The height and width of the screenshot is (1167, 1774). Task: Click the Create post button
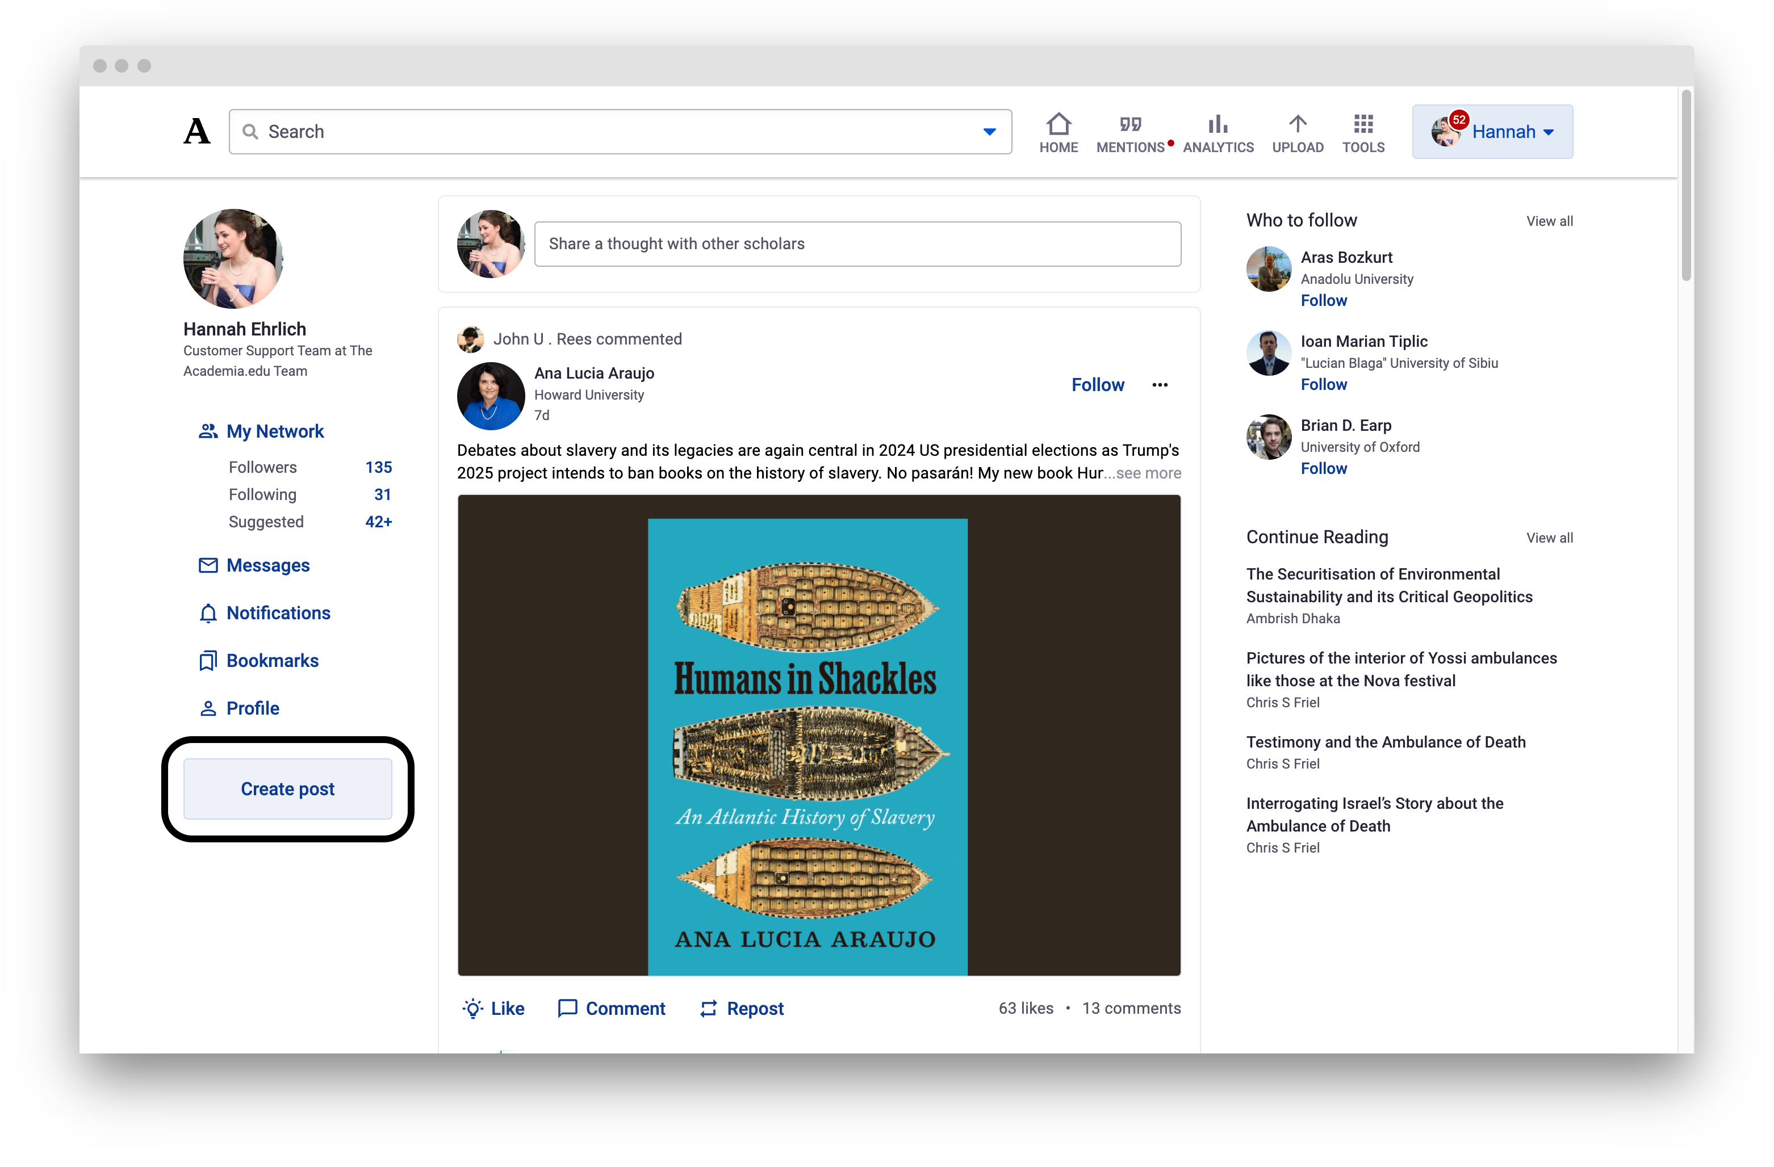click(288, 788)
